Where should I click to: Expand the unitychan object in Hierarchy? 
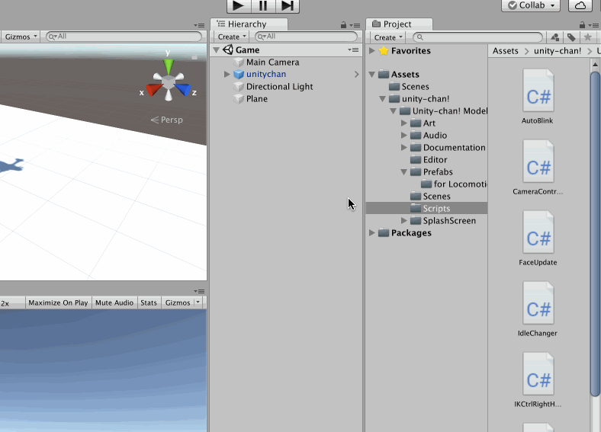click(227, 75)
